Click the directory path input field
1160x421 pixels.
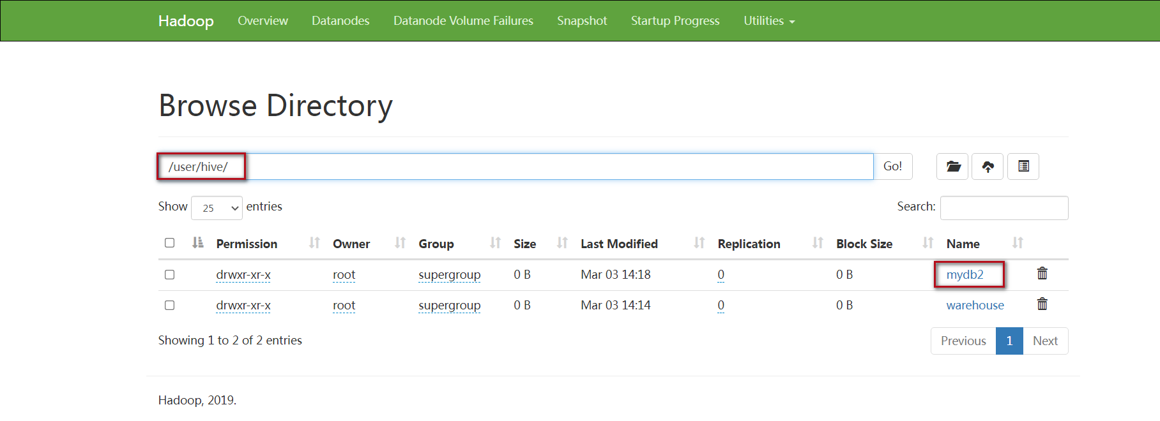(515, 166)
